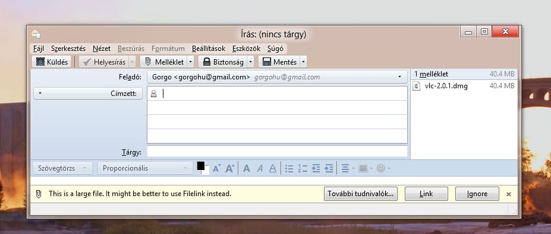Open the Fájl menu
The image size is (551, 234).
click(x=38, y=49)
